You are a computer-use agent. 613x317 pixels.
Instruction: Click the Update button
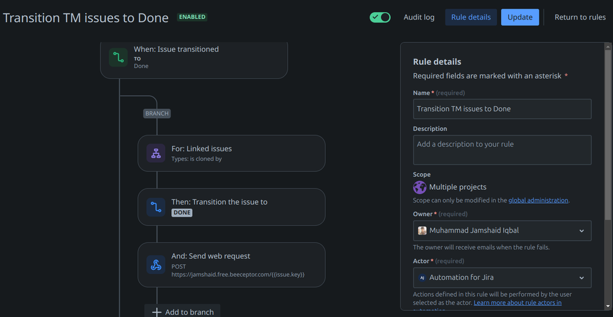(x=520, y=17)
